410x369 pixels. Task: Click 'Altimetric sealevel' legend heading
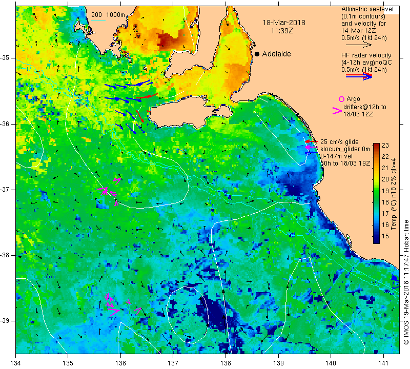(x=367, y=9)
